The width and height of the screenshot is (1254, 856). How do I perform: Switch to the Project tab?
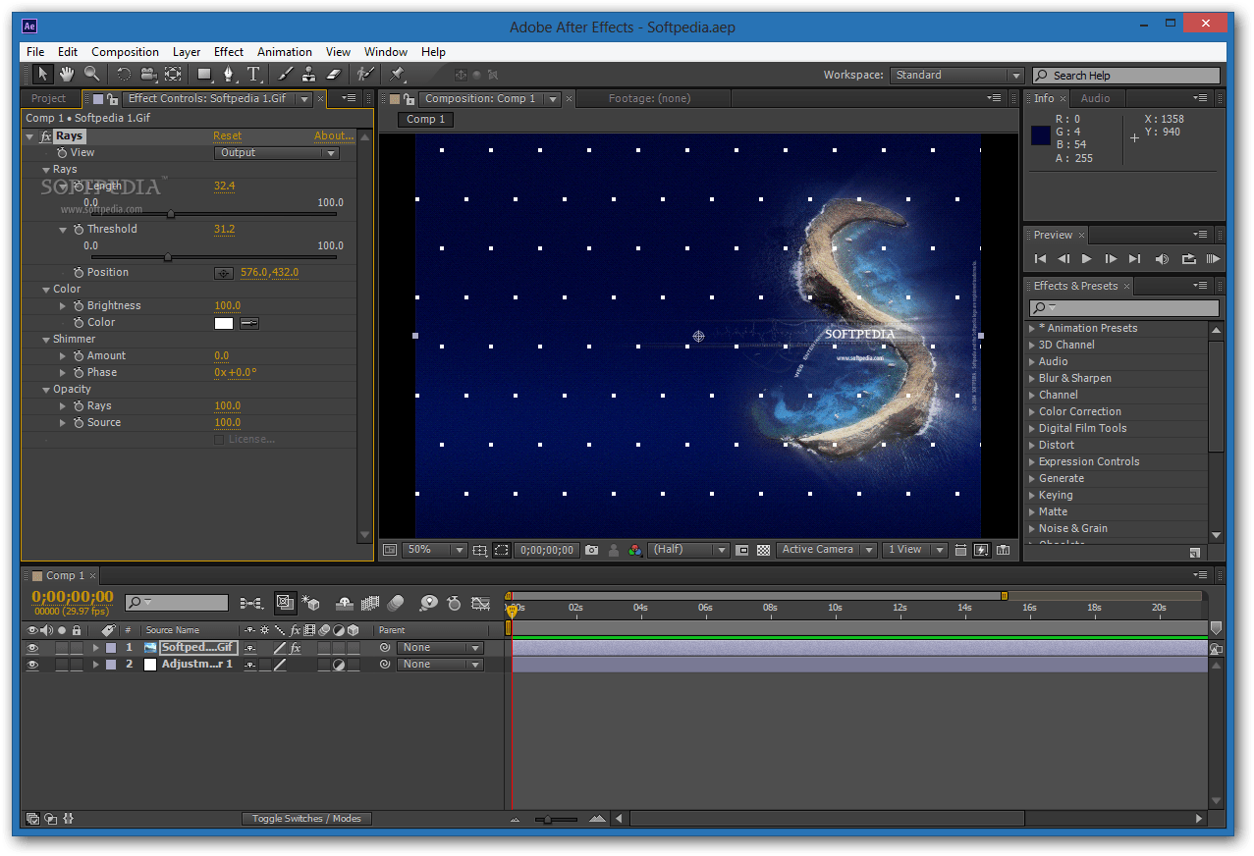pyautogui.click(x=48, y=98)
